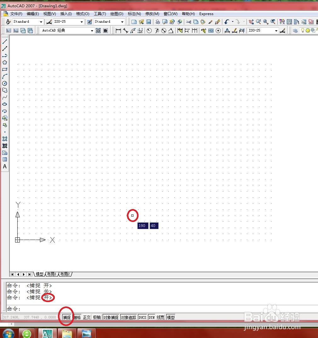Click the 模型 button in status bar
The image size is (318, 338).
[x=171, y=317]
